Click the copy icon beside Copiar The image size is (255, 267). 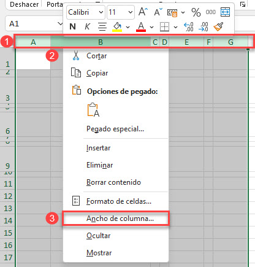[x=76, y=72]
